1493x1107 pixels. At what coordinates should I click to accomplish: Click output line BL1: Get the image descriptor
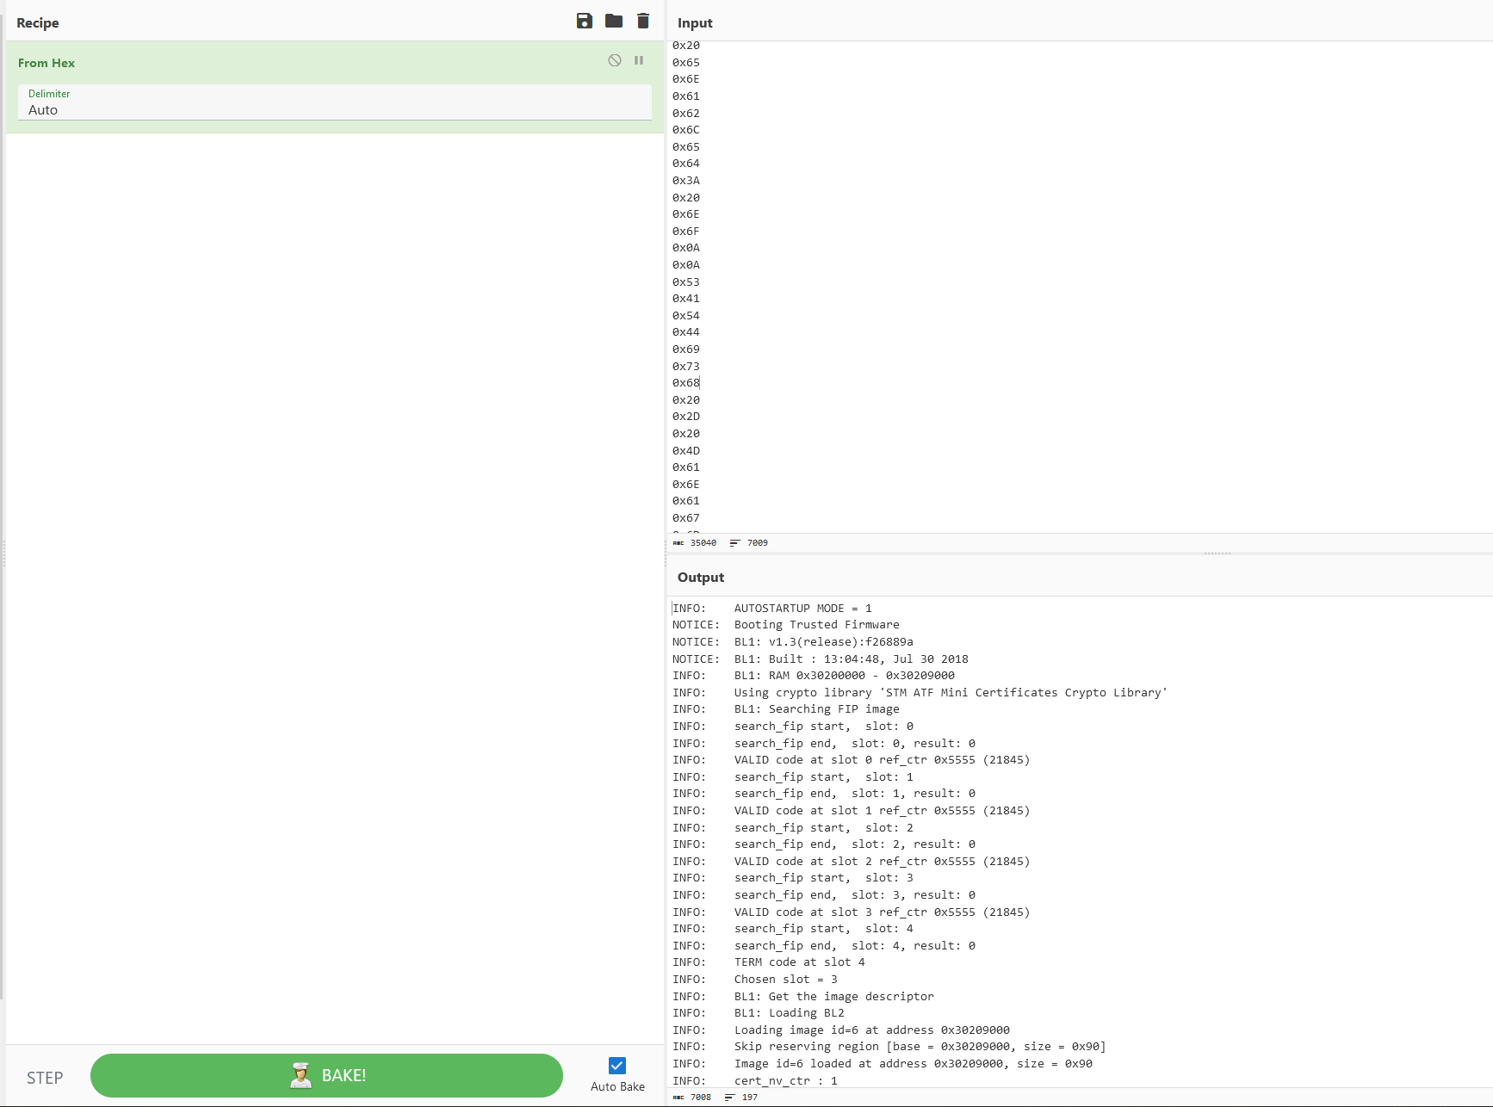pyautogui.click(x=803, y=997)
